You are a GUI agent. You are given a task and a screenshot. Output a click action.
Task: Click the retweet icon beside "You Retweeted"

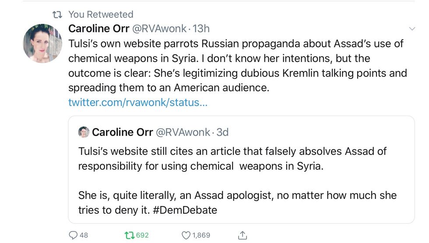[x=56, y=15]
